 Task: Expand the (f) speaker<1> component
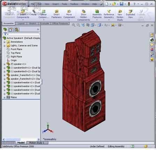[5, 64]
